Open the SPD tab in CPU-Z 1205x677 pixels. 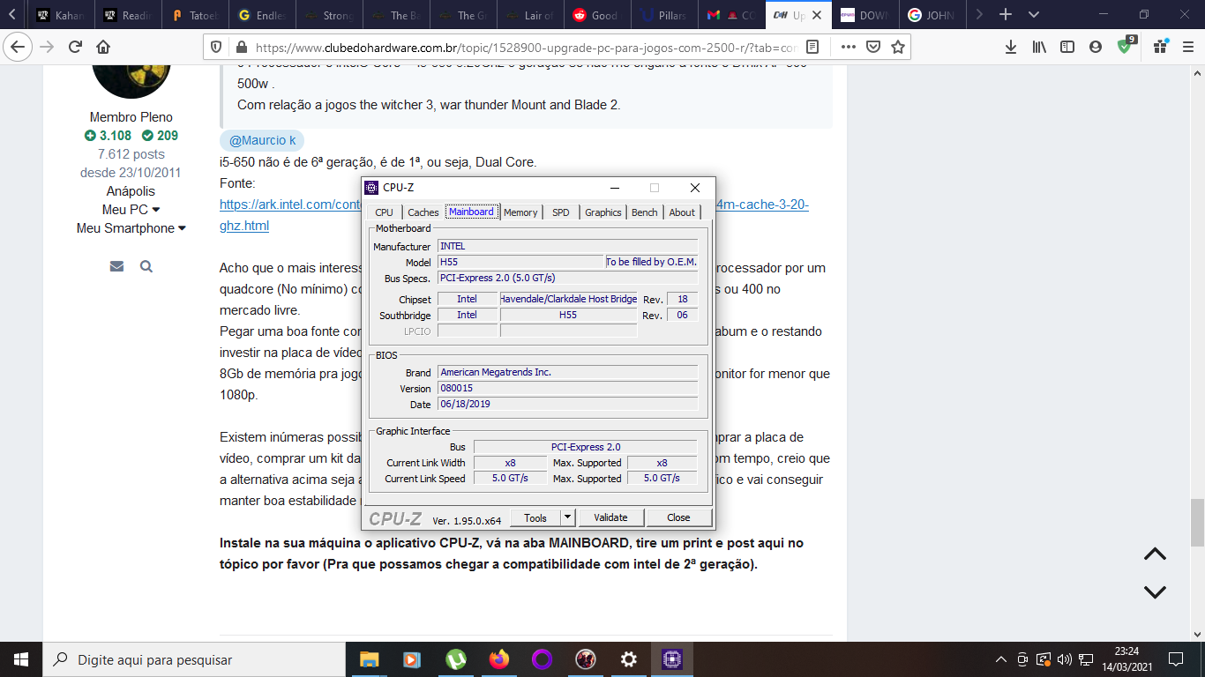561,212
